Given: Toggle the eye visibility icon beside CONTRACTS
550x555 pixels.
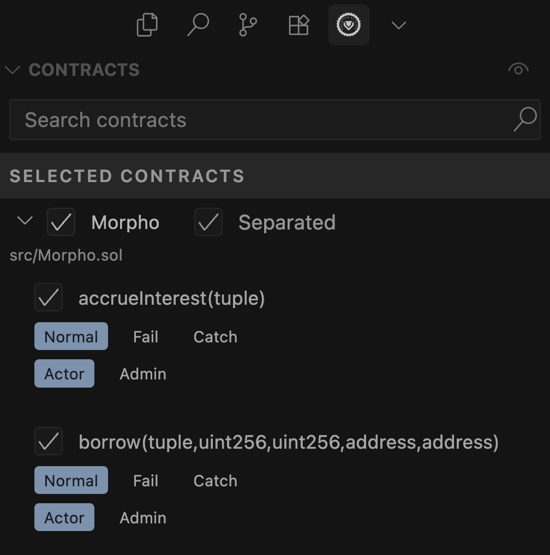Looking at the screenshot, I should pos(518,69).
